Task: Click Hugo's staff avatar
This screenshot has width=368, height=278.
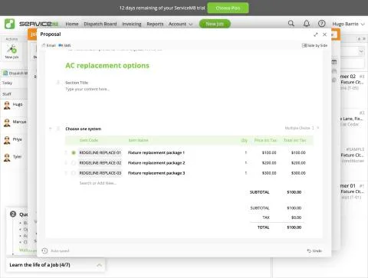Action: [x=7, y=105]
